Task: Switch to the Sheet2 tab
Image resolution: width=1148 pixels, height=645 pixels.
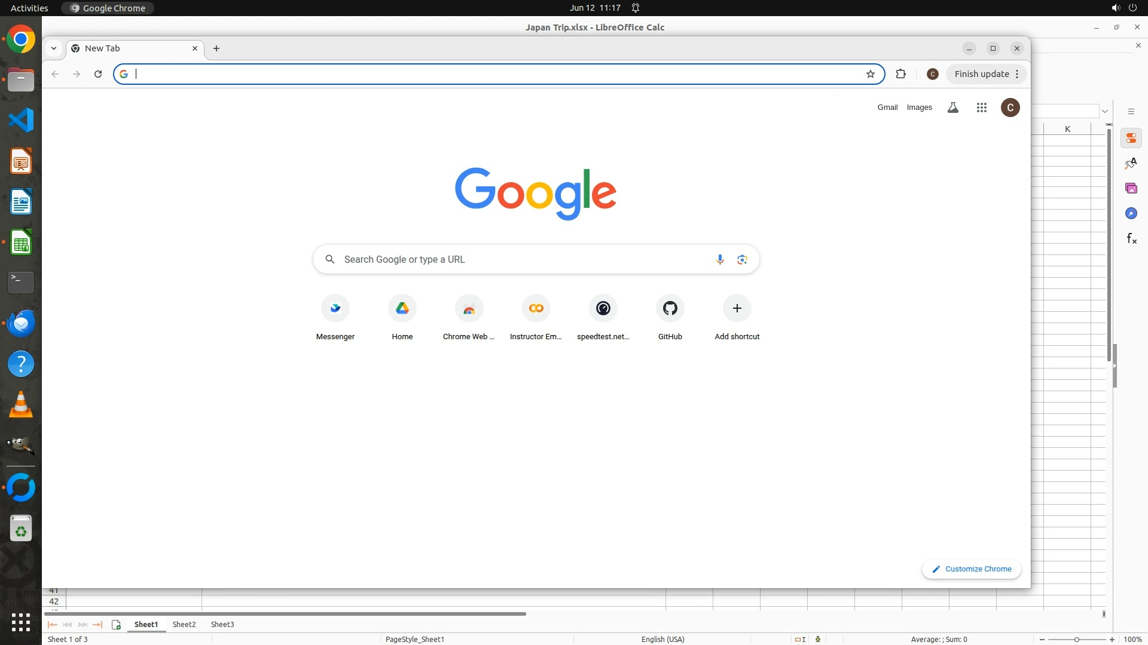Action: coord(184,624)
